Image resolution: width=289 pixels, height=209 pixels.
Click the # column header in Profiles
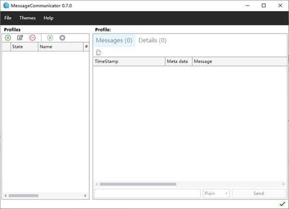tap(86, 47)
